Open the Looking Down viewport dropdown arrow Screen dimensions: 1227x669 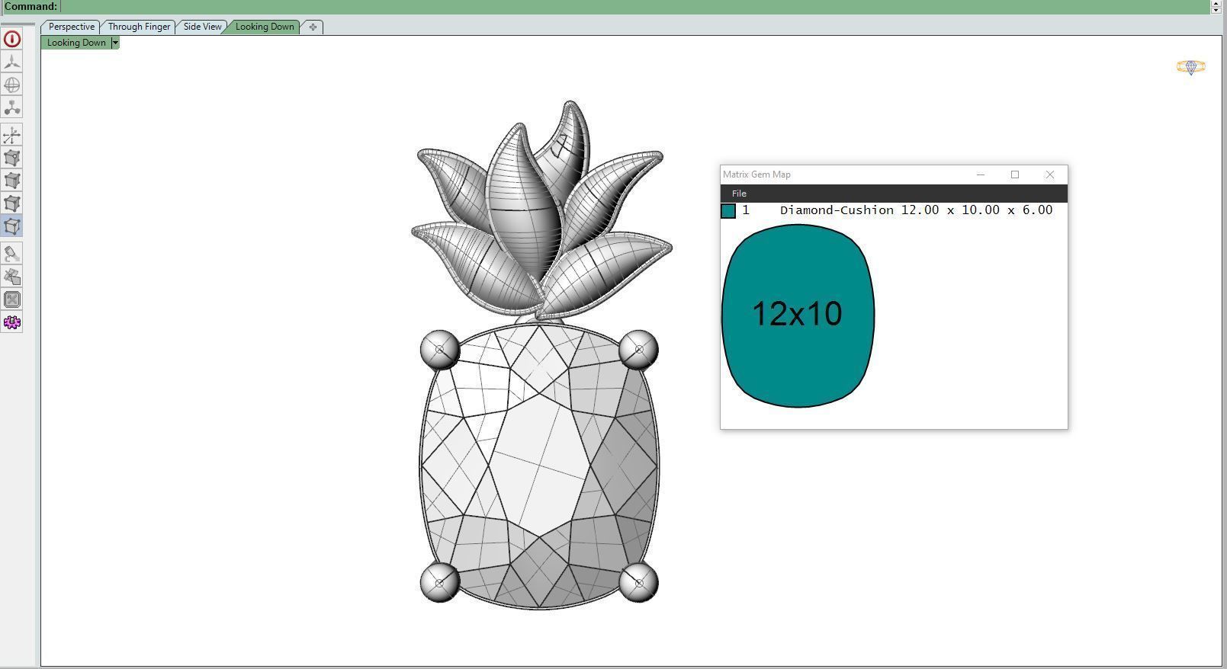[x=115, y=43]
